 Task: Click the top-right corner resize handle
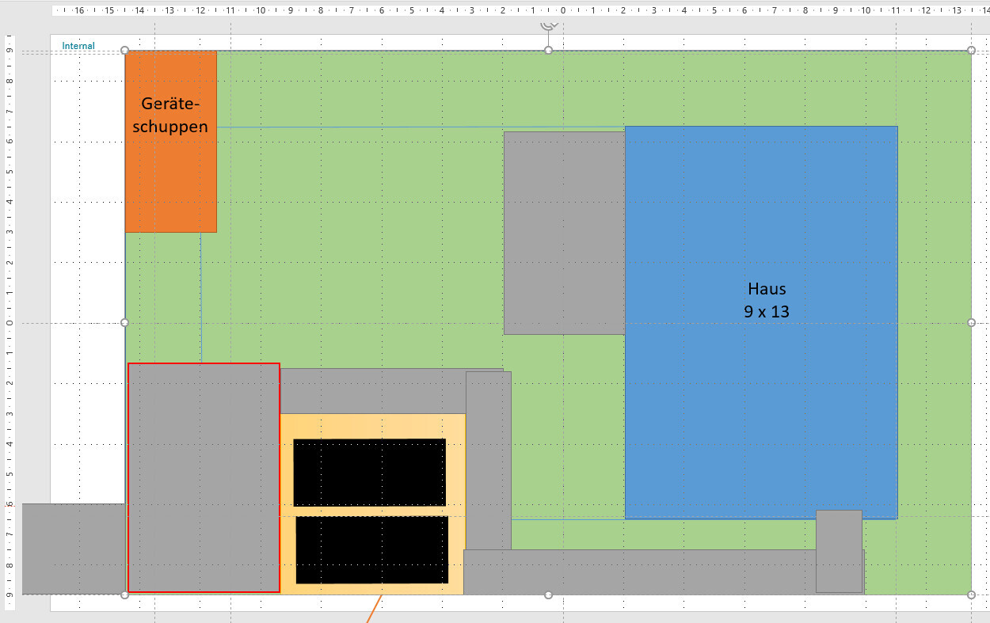click(971, 51)
